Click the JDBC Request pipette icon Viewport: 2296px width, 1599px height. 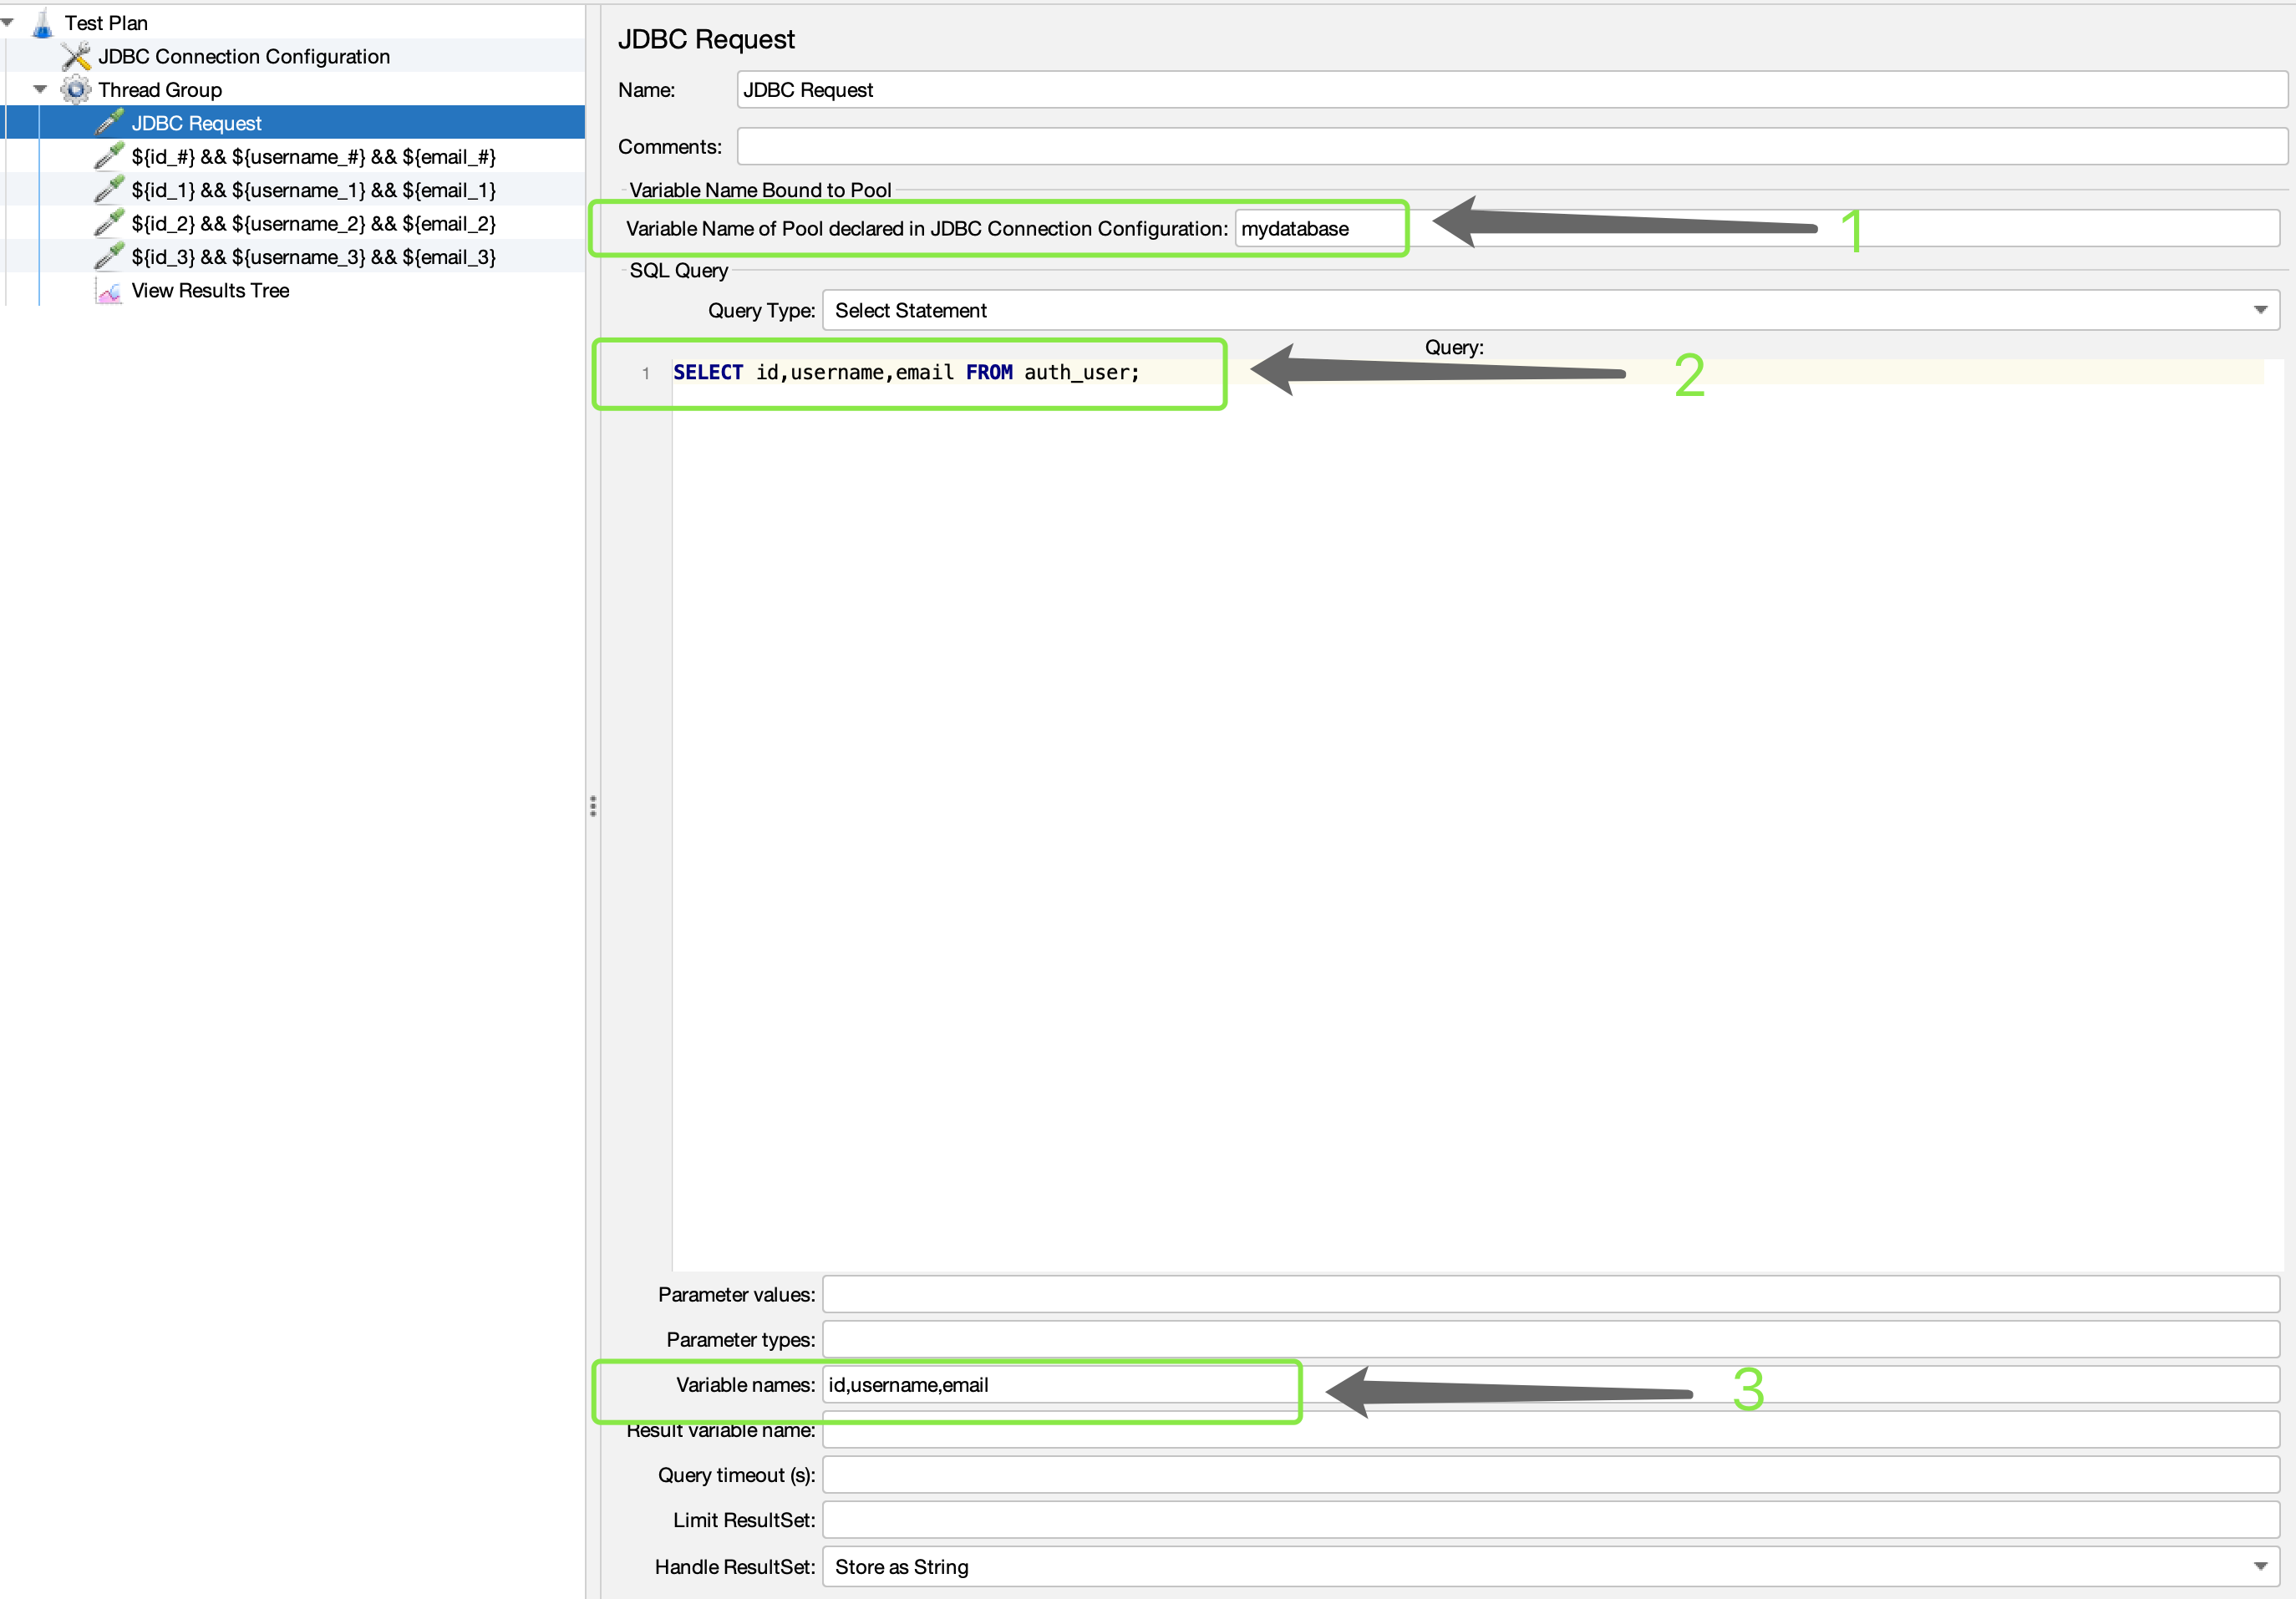click(109, 123)
